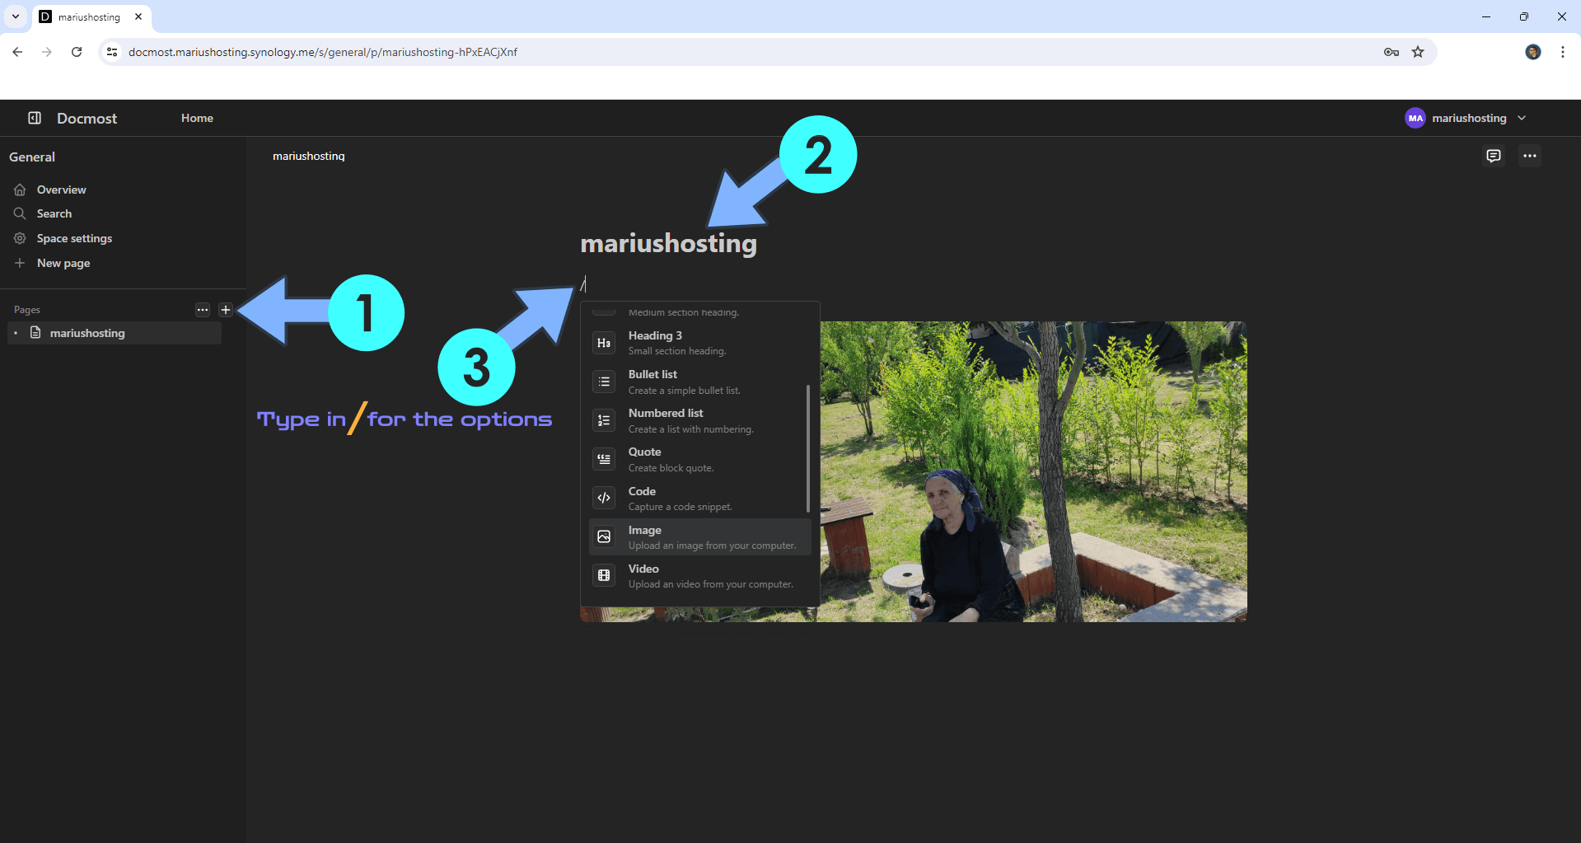
Task: Toggle the Docmost sidebar panel icon
Action: pos(35,118)
